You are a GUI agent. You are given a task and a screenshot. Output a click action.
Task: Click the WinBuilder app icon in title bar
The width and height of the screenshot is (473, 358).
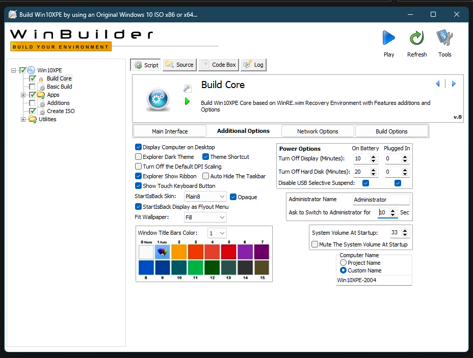click(x=12, y=14)
